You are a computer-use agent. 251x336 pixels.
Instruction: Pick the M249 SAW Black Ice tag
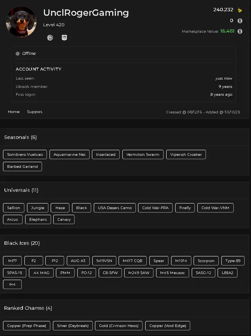139,273
